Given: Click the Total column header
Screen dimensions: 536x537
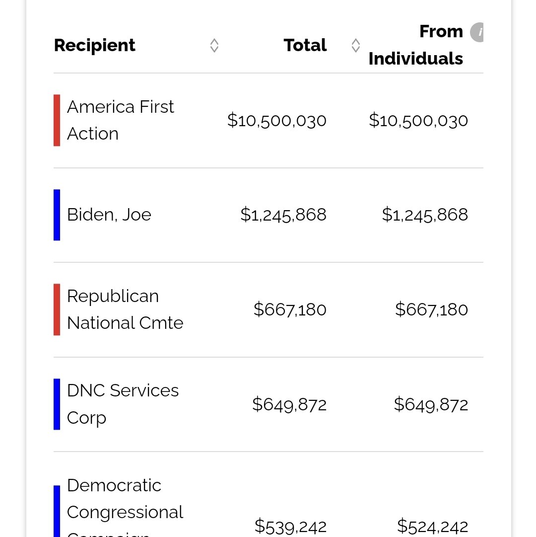Looking at the screenshot, I should coord(305,45).
